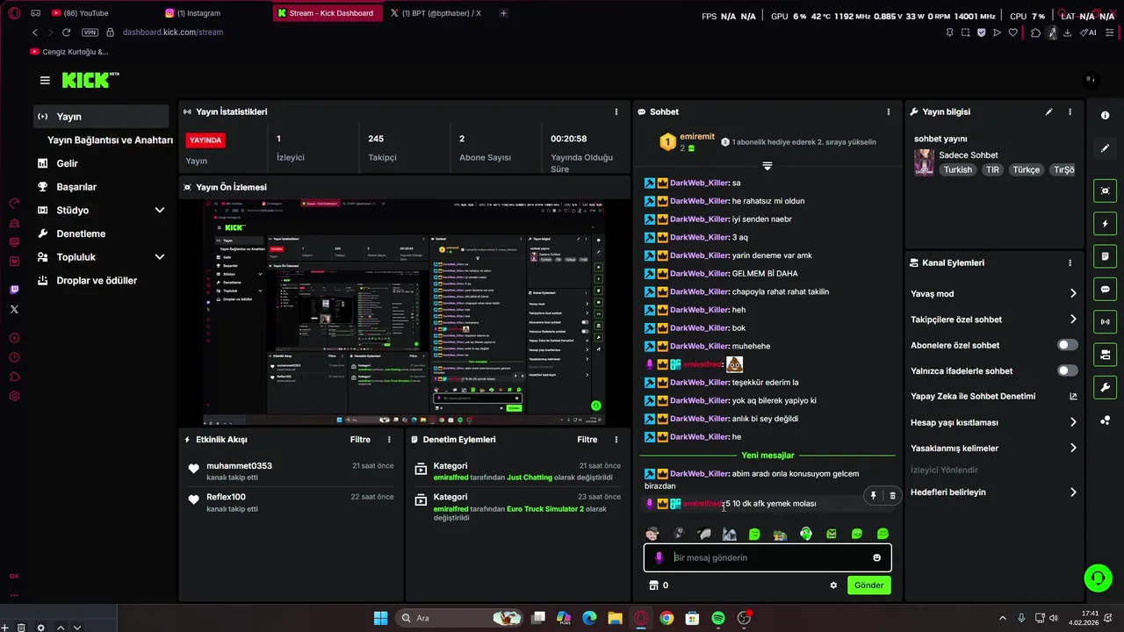Viewport: 1124px width, 632px height.
Task: Click the three-dots icon at right rail bottom
Action: [x=1105, y=420]
